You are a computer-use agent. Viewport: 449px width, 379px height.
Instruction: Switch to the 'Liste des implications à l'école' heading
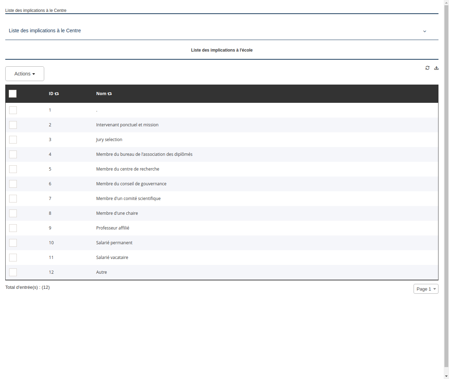[x=222, y=50]
